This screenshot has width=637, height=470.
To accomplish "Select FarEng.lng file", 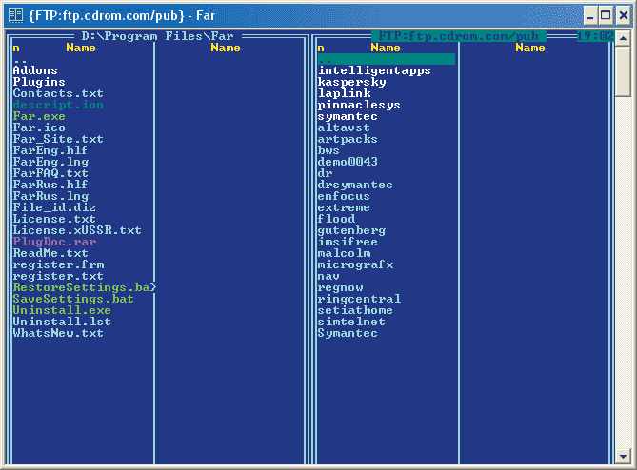I will (50, 162).
